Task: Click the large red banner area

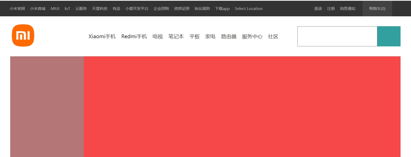Action: click(242, 107)
